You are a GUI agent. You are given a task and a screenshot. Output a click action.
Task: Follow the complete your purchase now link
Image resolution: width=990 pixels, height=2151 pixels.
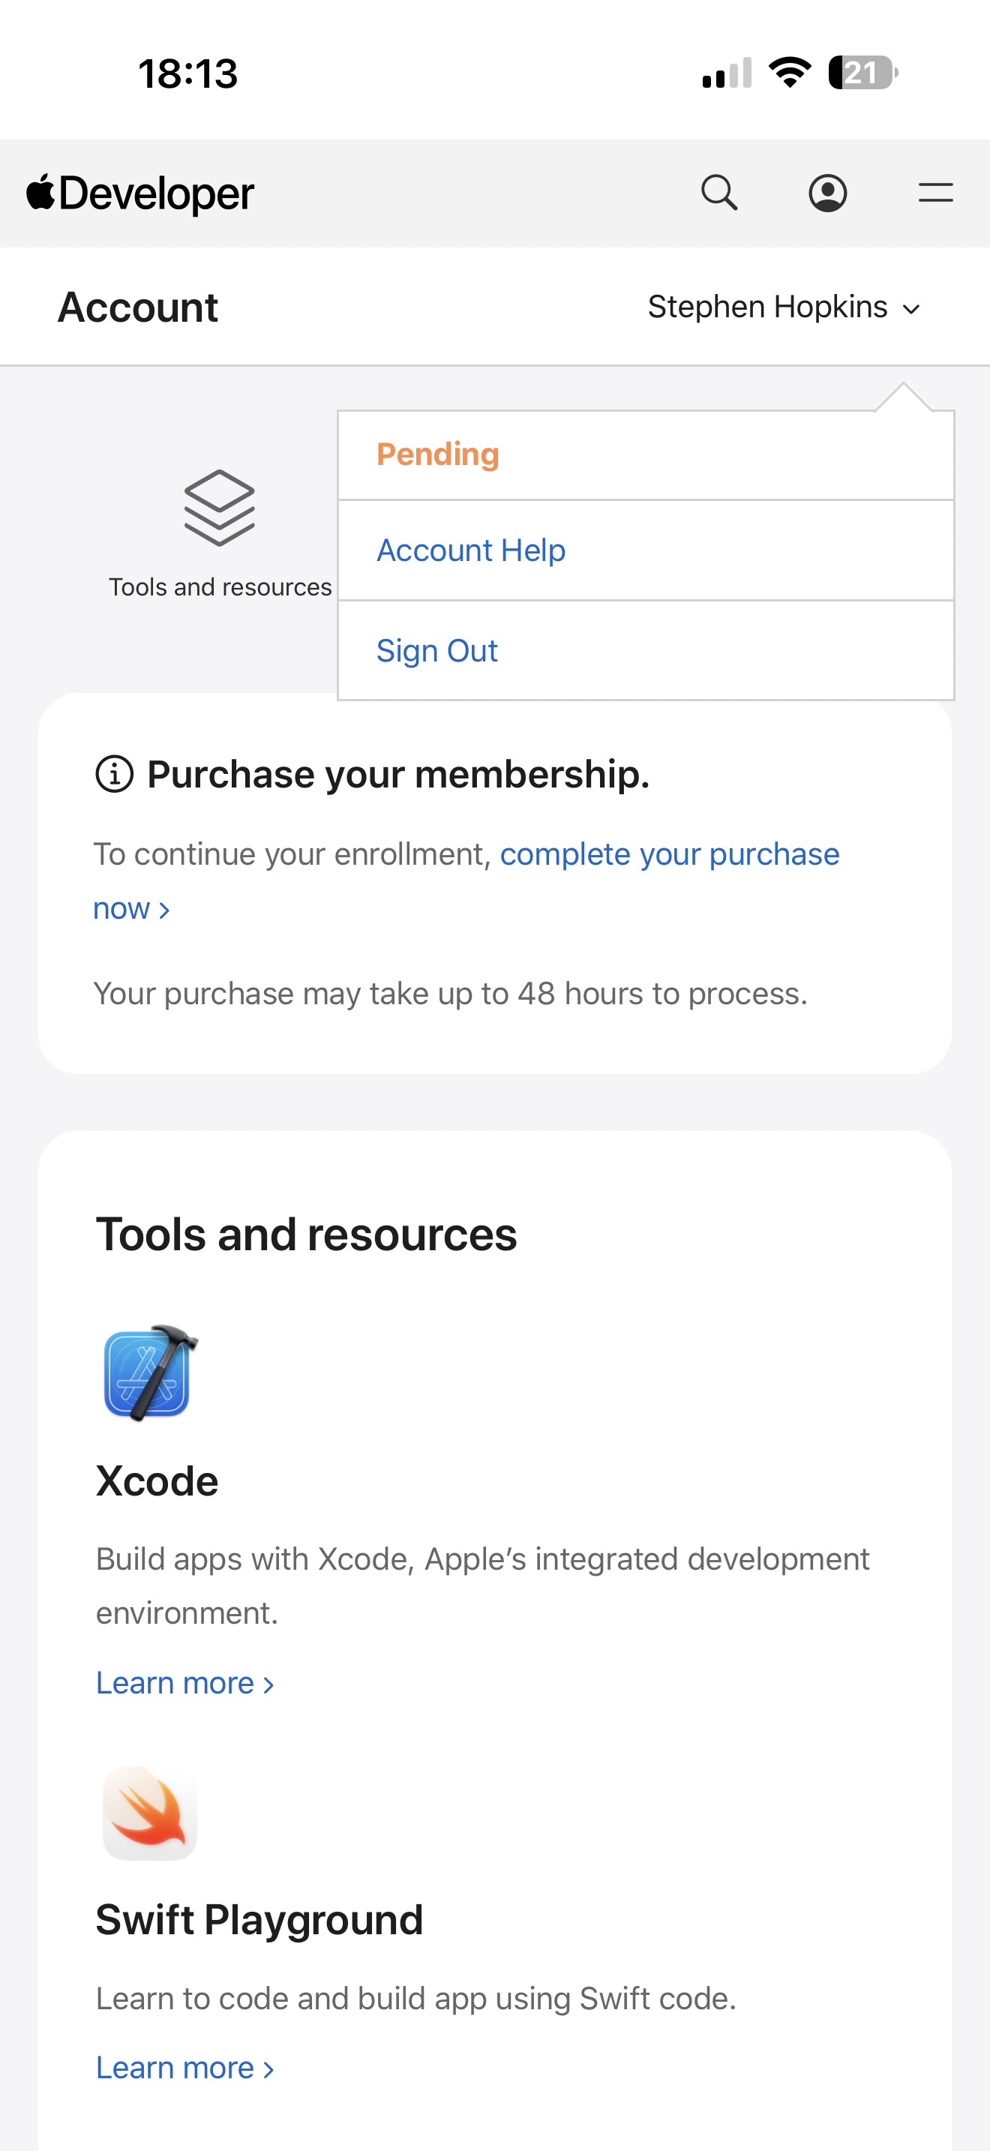click(x=669, y=854)
